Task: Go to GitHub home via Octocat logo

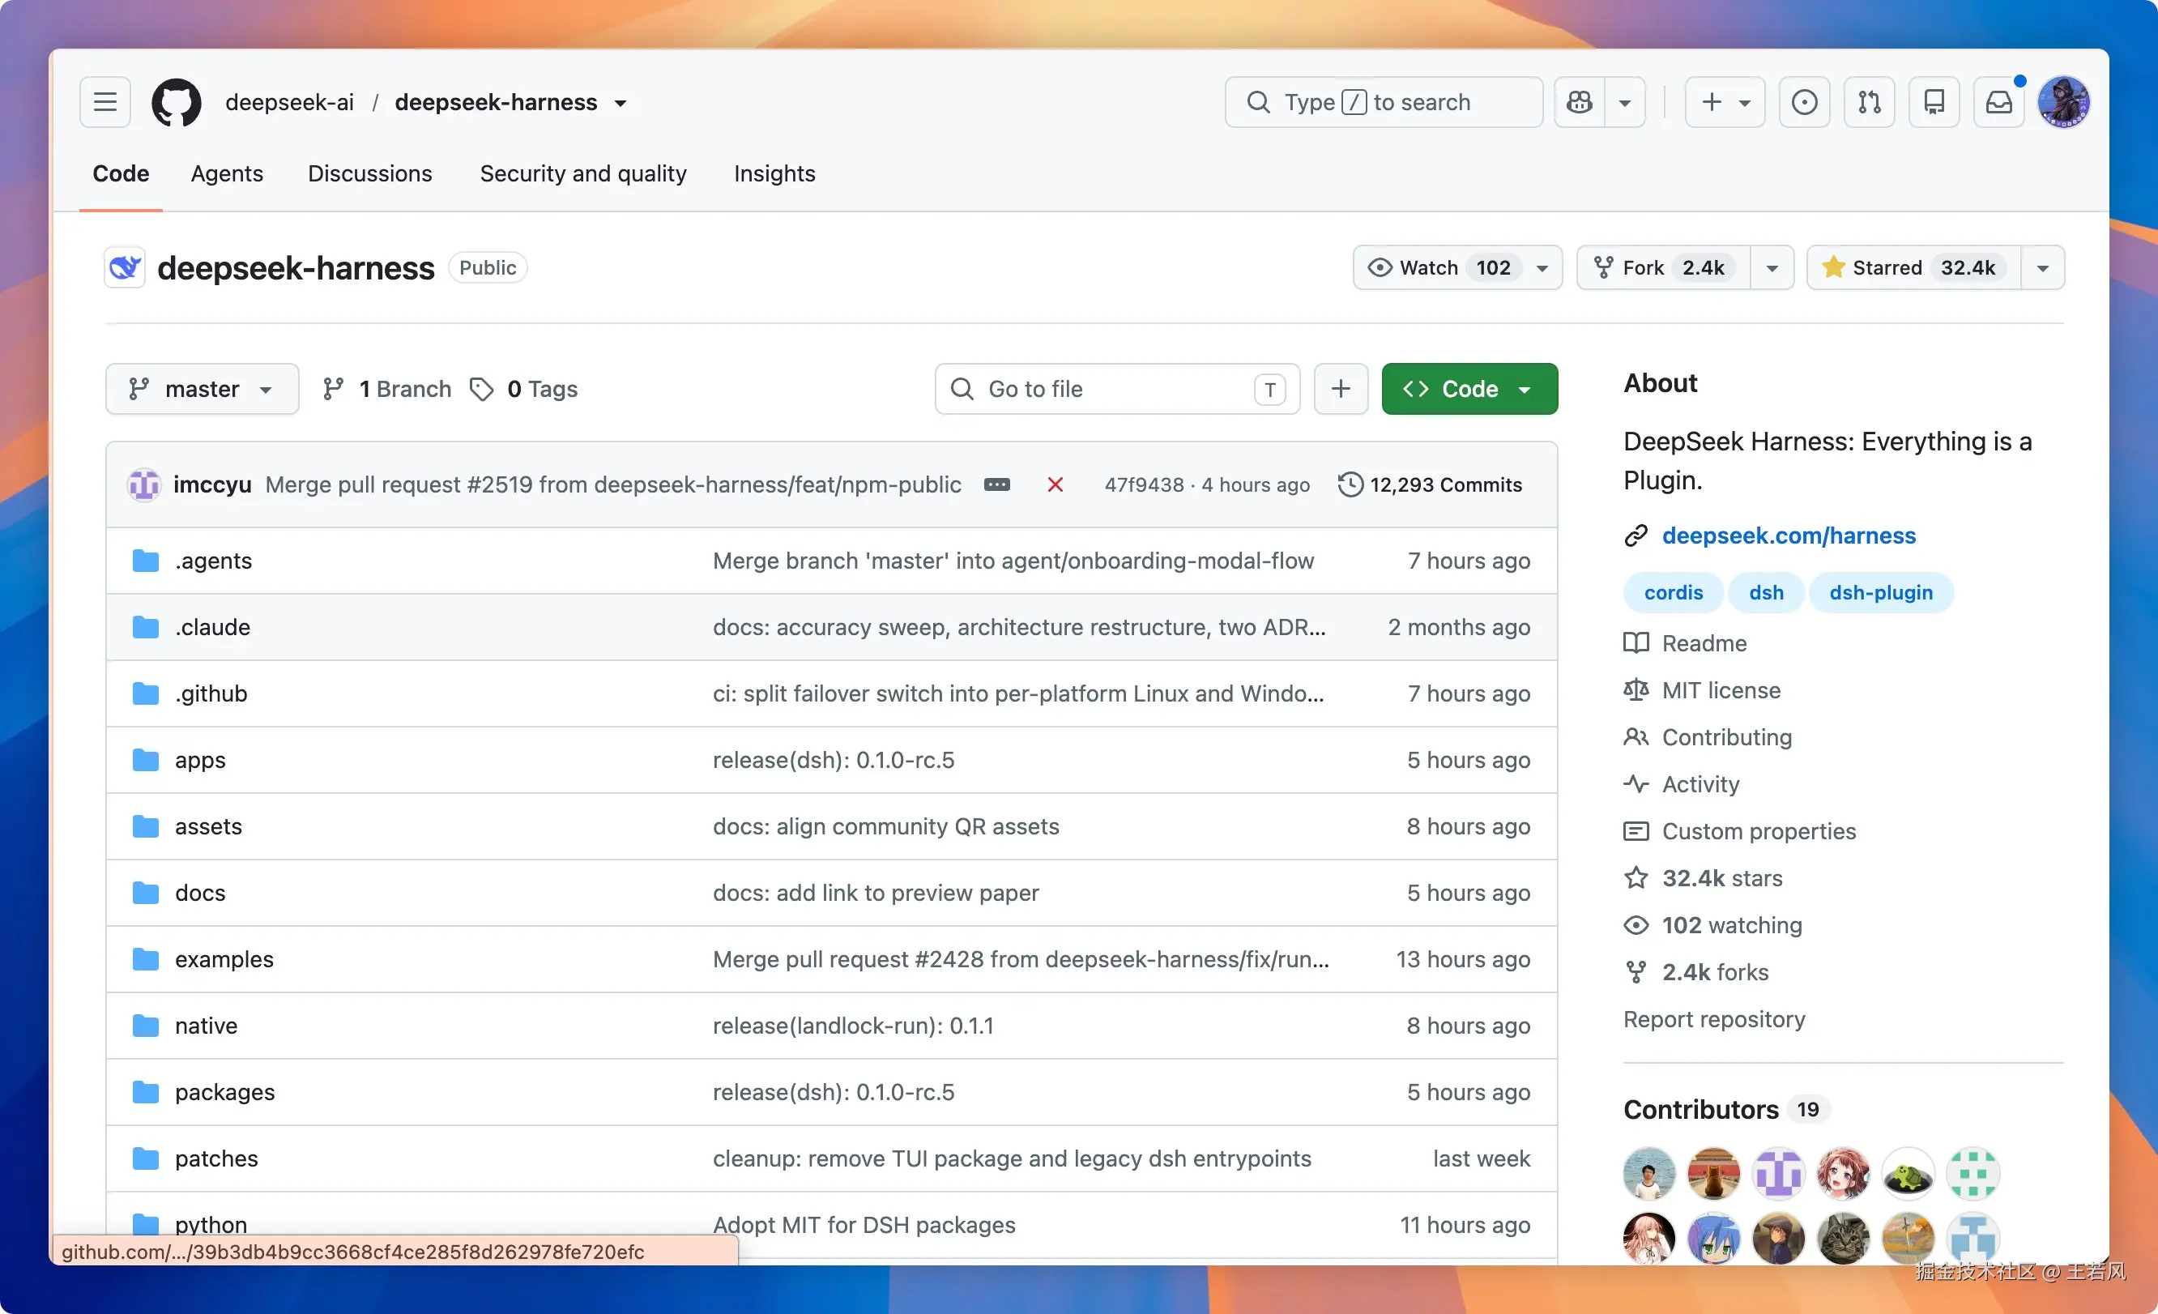Action: (176, 103)
